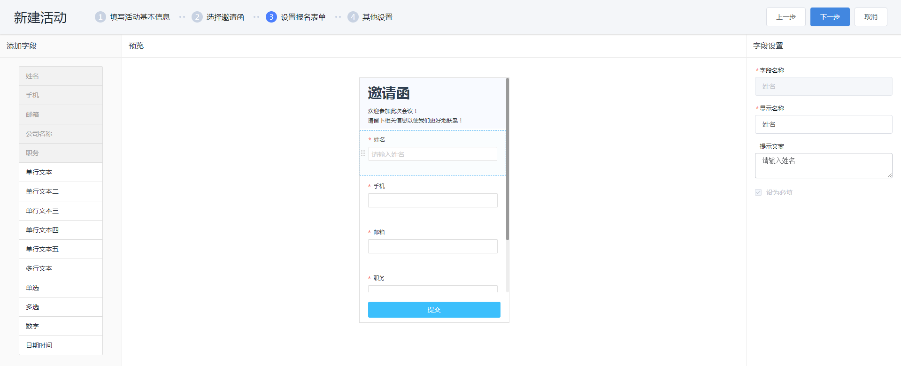This screenshot has width=901, height=366.
Task: Click the 提示文案 textarea
Action: pos(823,165)
